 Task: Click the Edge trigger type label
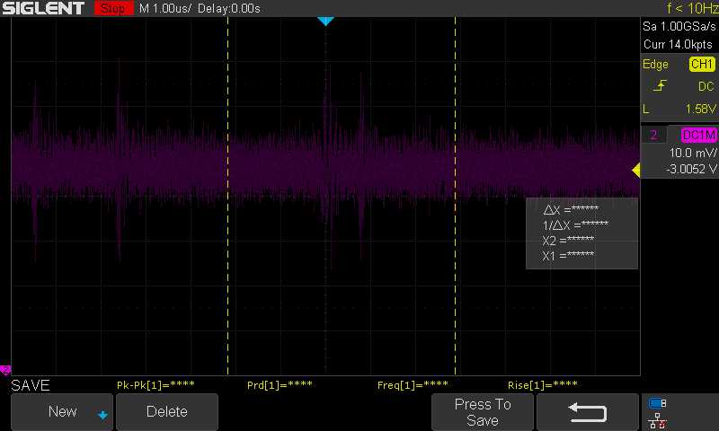[655, 65]
